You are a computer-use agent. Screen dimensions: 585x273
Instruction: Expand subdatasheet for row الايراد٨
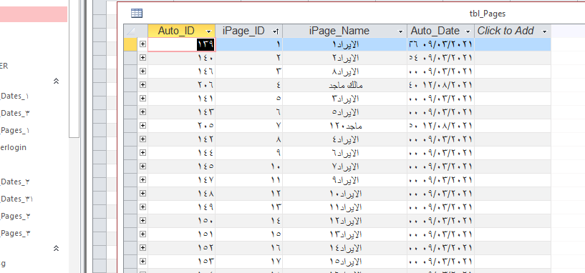(x=142, y=71)
